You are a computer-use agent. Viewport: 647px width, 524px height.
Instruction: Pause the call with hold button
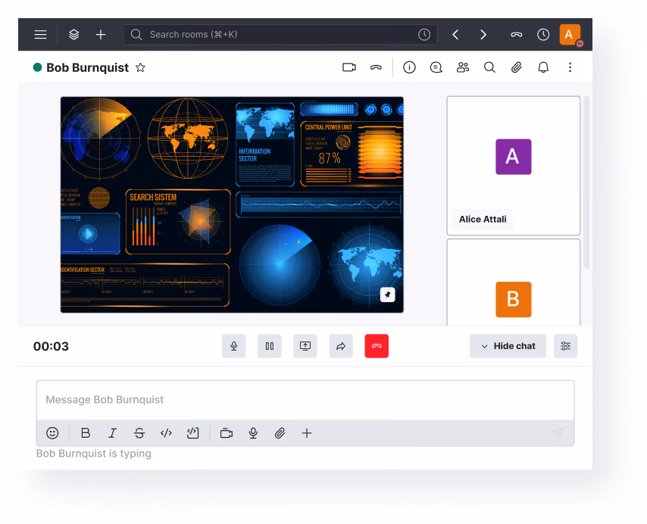pos(270,346)
